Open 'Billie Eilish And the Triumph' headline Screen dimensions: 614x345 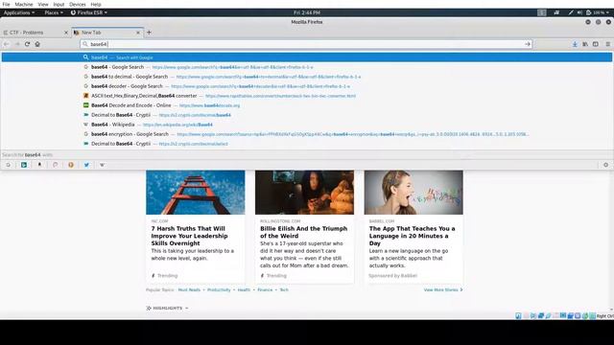click(x=303, y=232)
